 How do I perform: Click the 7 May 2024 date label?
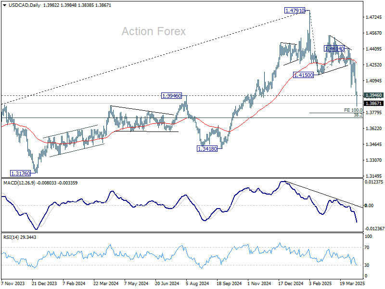136,284
